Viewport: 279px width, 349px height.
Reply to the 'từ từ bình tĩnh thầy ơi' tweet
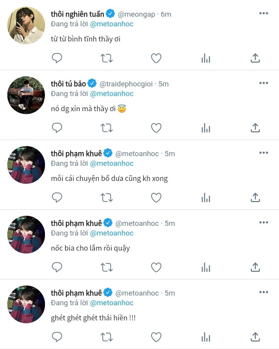(57, 58)
